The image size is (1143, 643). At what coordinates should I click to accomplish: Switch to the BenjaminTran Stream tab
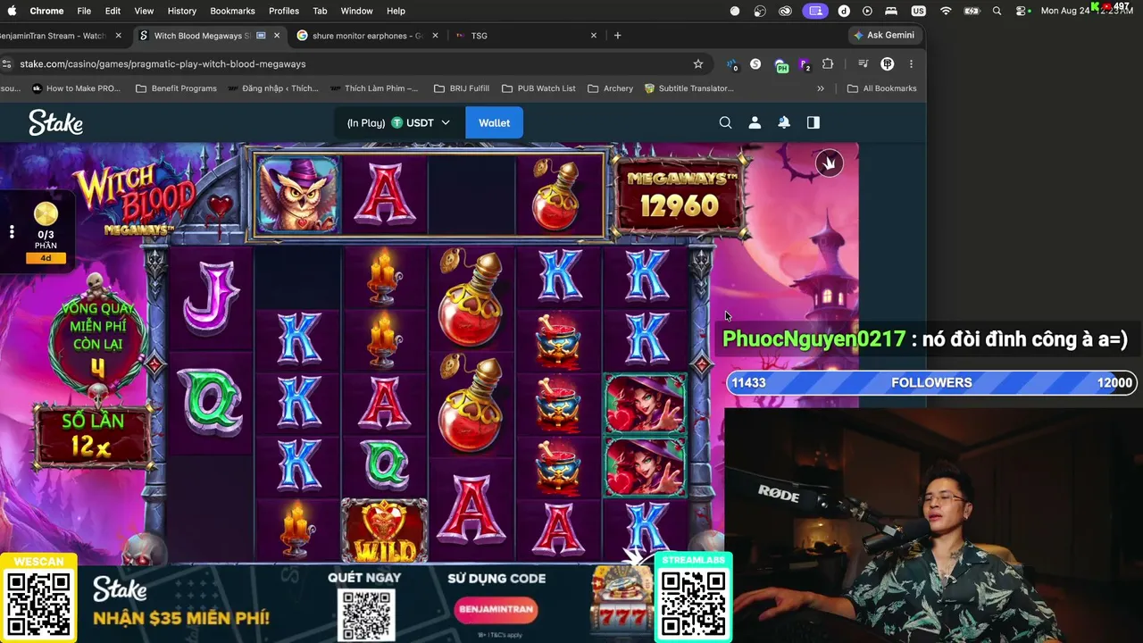tap(54, 36)
